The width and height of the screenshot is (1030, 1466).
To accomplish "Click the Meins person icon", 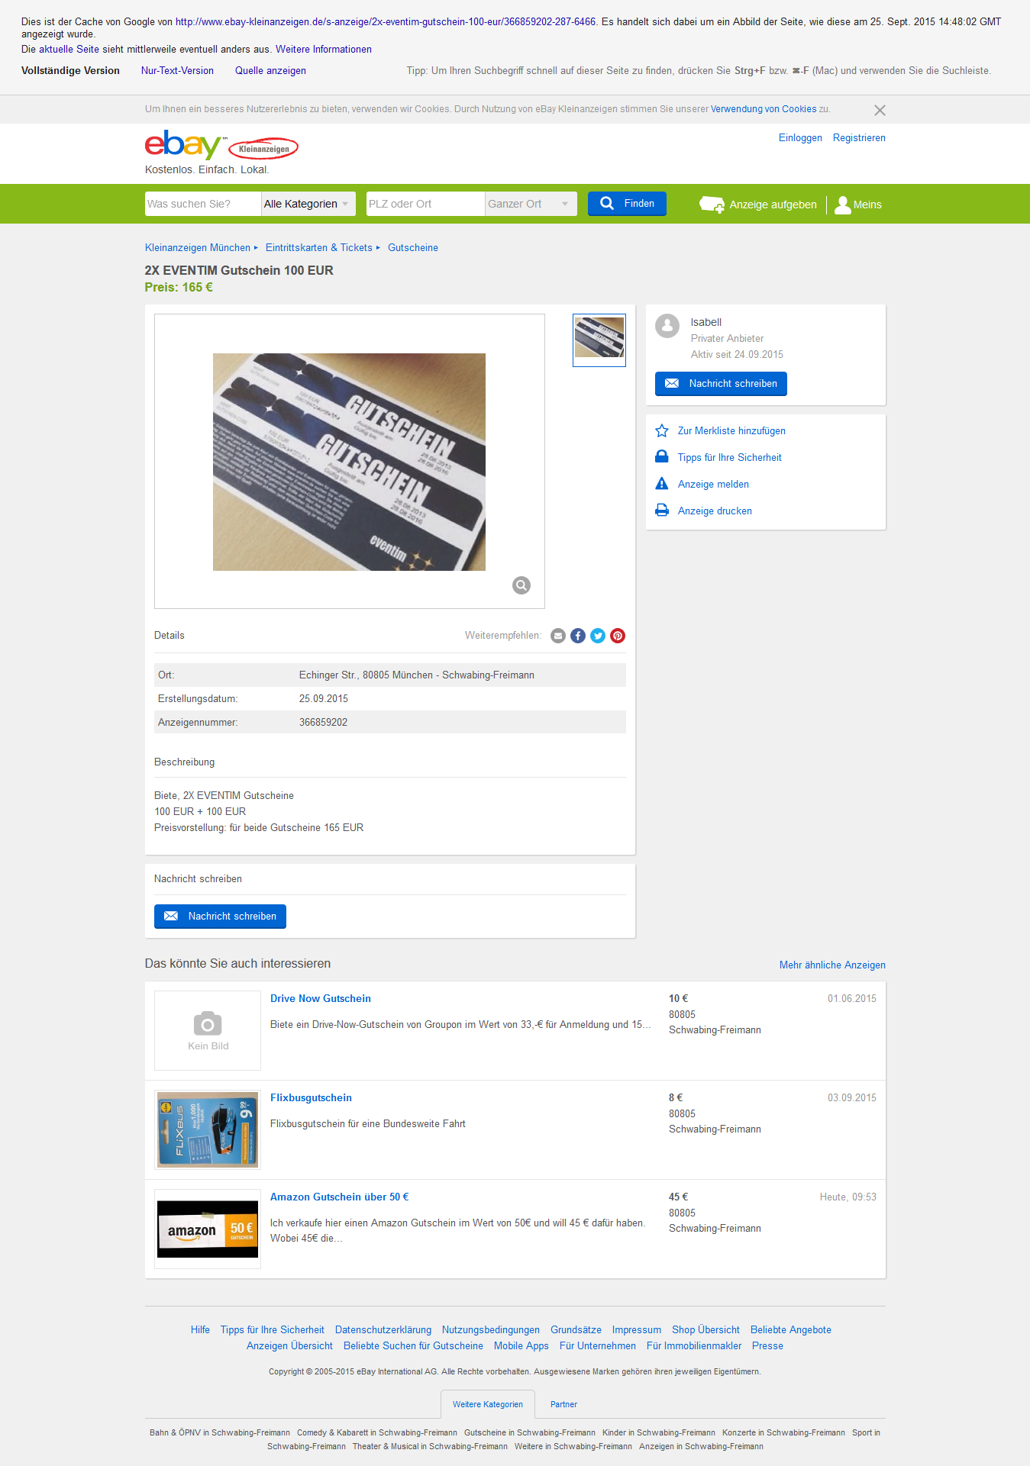I will [x=842, y=205].
